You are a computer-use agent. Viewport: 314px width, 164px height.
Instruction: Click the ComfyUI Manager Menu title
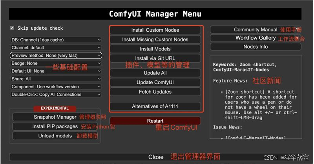(155, 14)
